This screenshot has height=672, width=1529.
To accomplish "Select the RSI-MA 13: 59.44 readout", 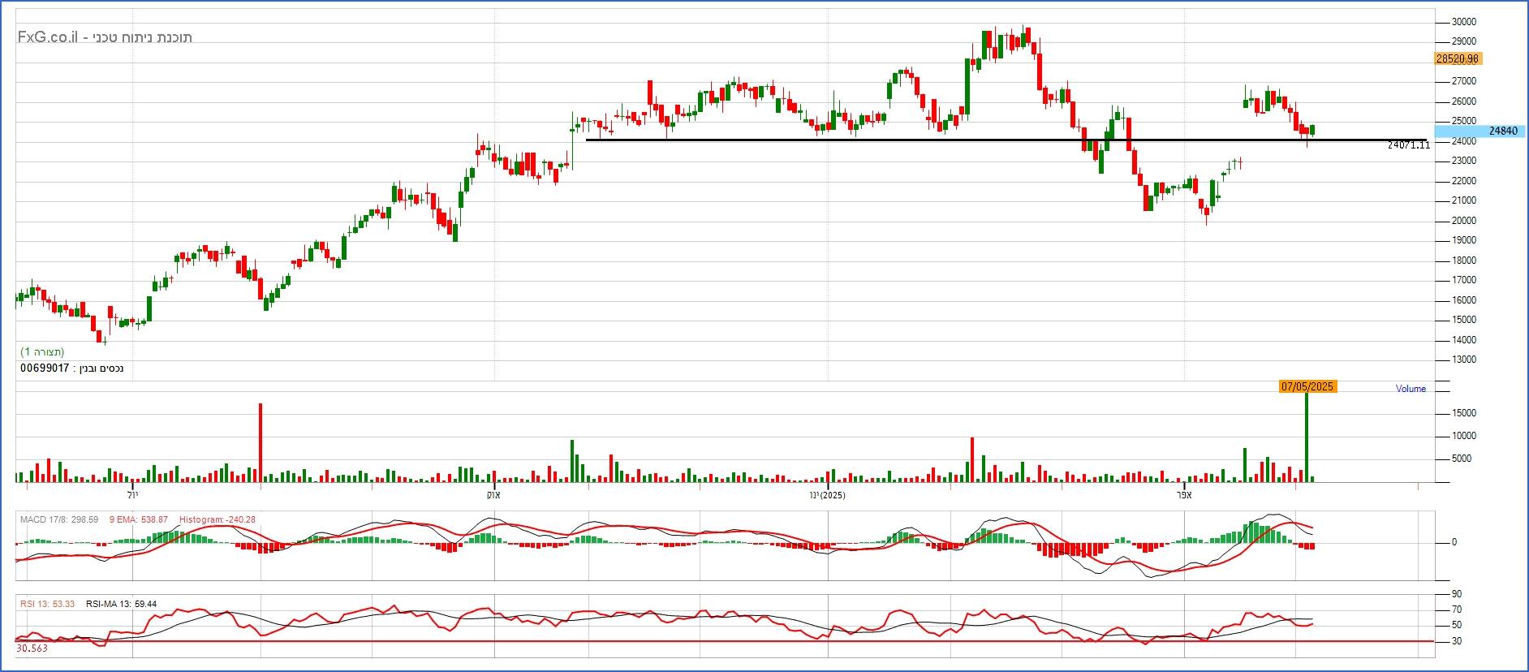I will (x=121, y=604).
